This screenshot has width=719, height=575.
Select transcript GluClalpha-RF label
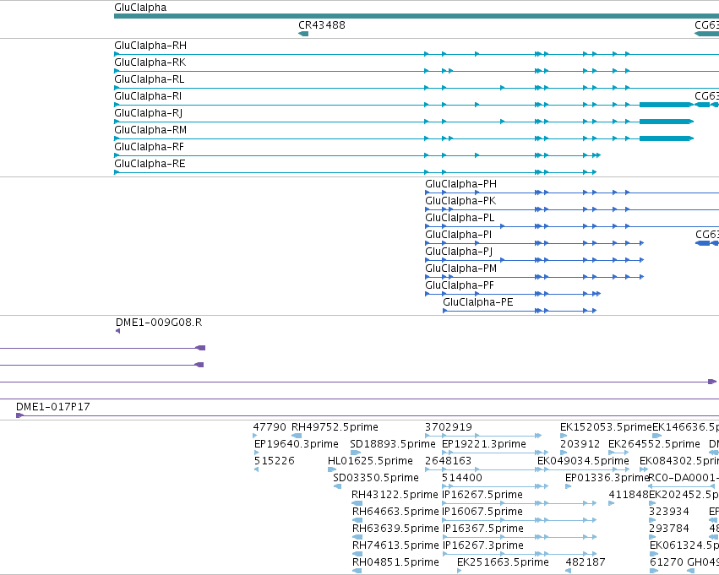(x=149, y=147)
